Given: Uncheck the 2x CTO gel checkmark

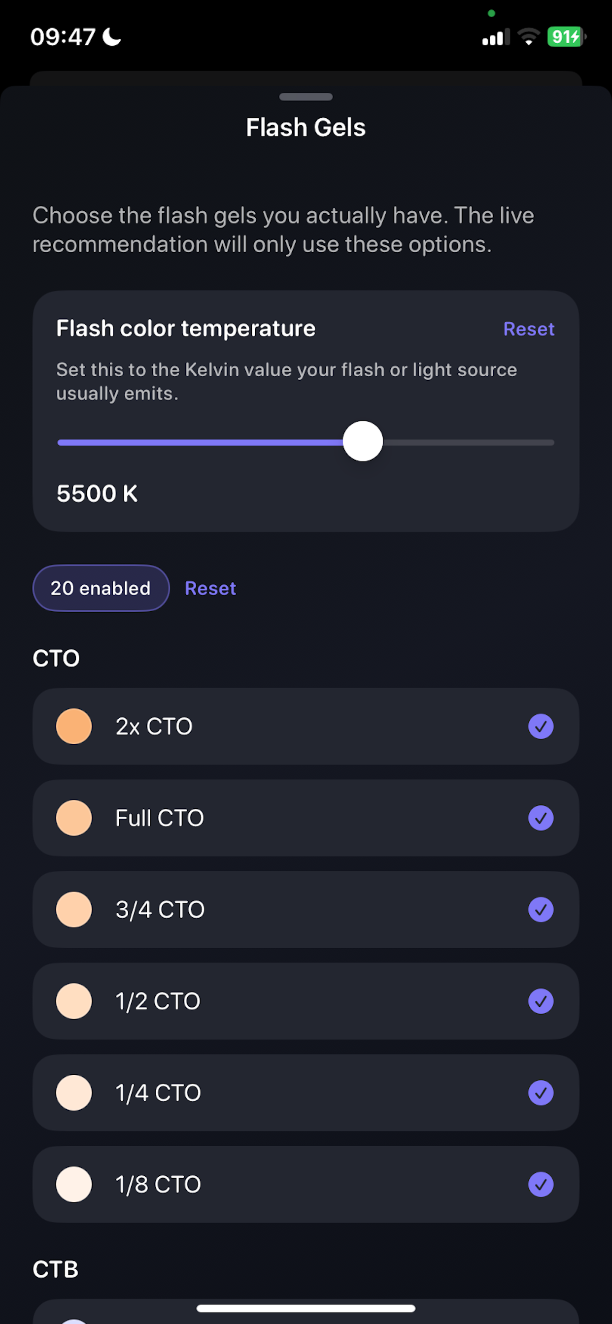Looking at the screenshot, I should 541,726.
